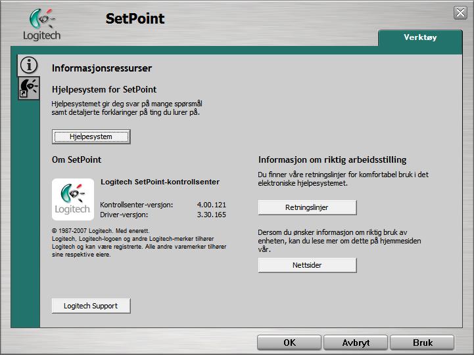The width and height of the screenshot is (474, 355).
Task: Click the Hjelpesystem for SetPoint heading
Action: tap(104, 90)
